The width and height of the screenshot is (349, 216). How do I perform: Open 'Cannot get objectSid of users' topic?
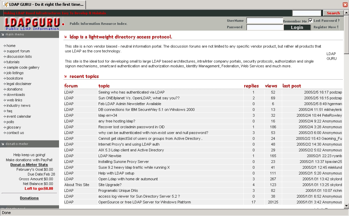click(x=150, y=138)
